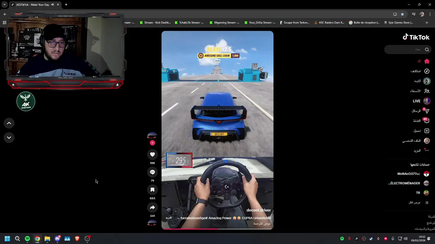The width and height of the screenshot is (435, 244).
Task: Expand the video caption with المزيد
Action: pos(168,218)
